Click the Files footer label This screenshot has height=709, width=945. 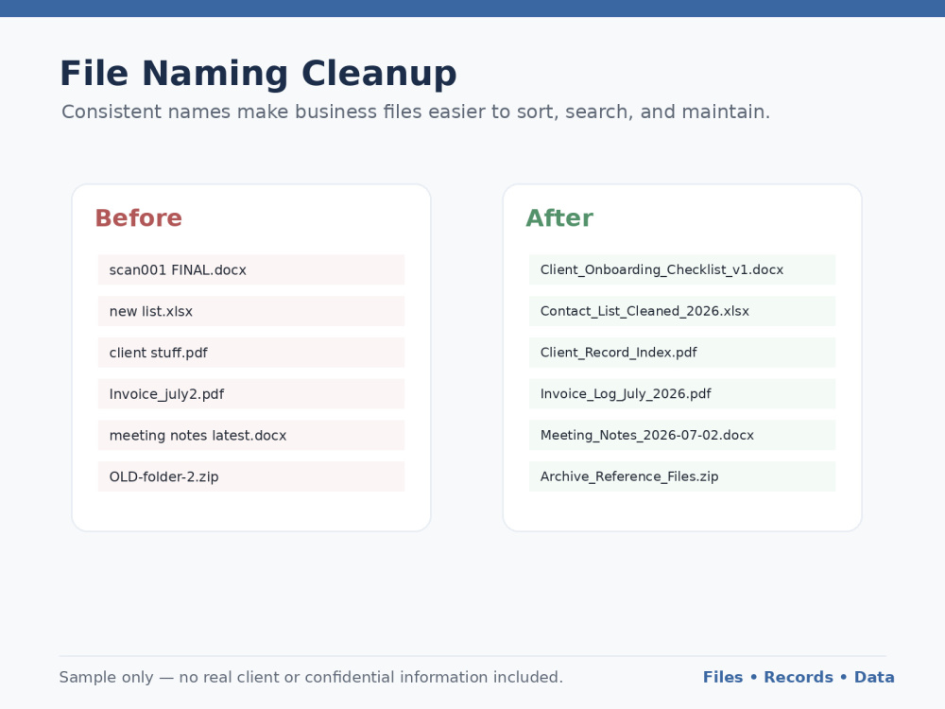723,677
